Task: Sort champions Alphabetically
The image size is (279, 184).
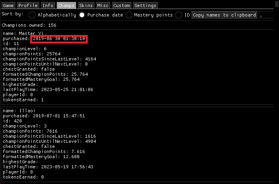Action: coord(32,15)
